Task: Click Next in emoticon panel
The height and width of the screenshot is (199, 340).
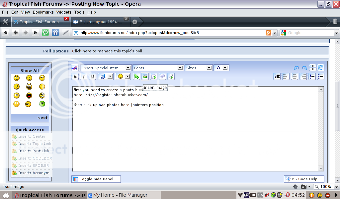Action: pos(42,118)
